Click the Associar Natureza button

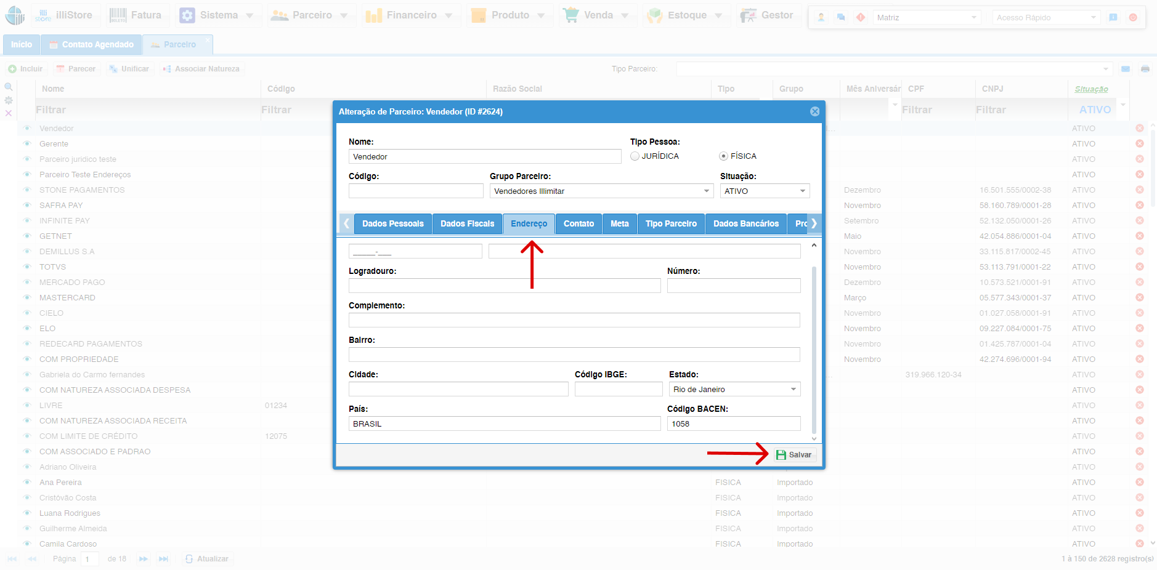pos(201,69)
